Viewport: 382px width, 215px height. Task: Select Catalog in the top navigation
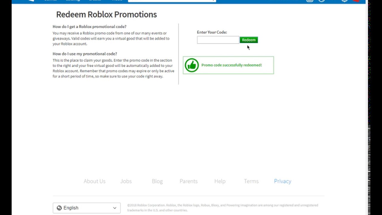click(73, 1)
